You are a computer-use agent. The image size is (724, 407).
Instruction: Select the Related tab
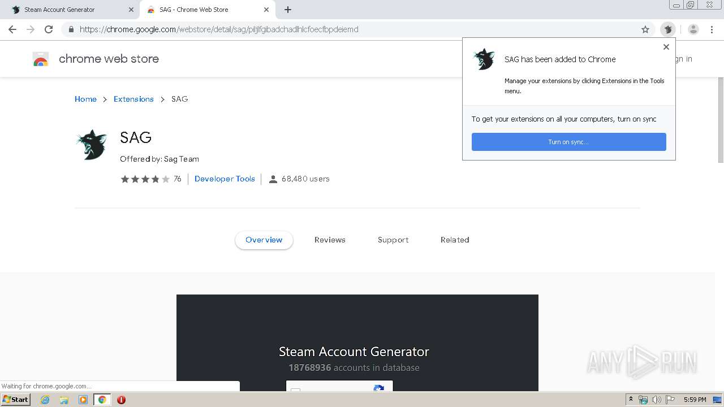point(455,240)
